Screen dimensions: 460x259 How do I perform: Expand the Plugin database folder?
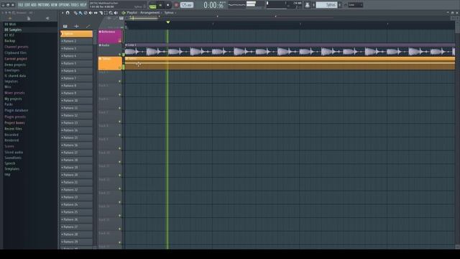[x=17, y=110]
